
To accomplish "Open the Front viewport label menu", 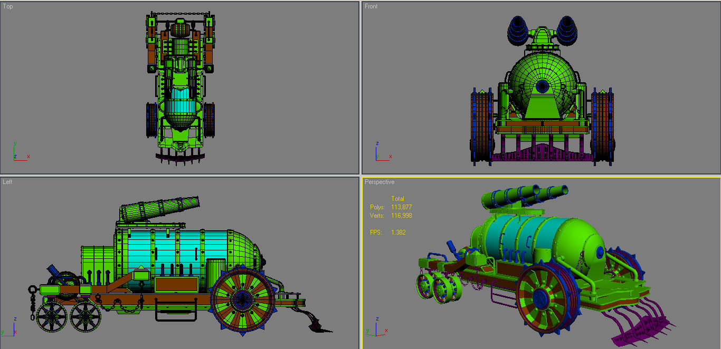I will [x=371, y=6].
